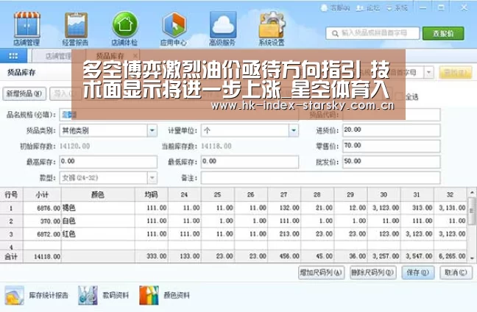The image size is (477, 312).
Task: Click the 批发价 field showing 50.00
Action: click(x=391, y=162)
